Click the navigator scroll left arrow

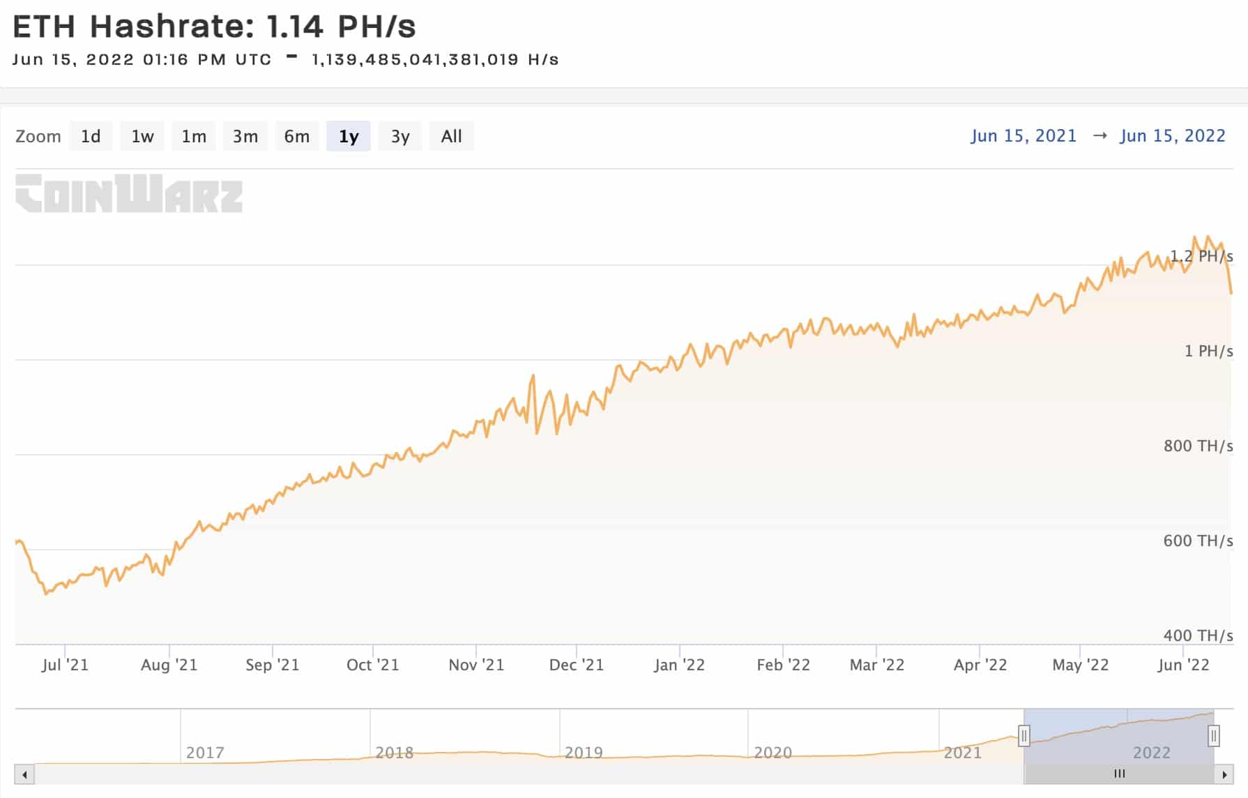click(x=24, y=774)
